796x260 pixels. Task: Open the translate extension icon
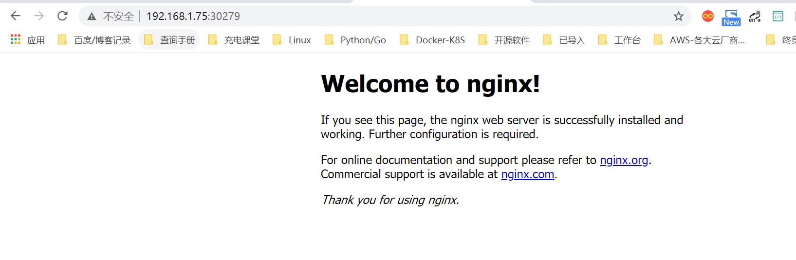tap(755, 17)
